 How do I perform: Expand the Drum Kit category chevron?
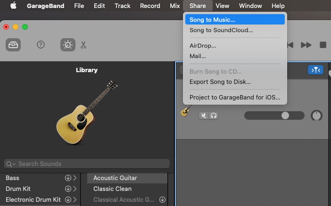click(x=75, y=189)
